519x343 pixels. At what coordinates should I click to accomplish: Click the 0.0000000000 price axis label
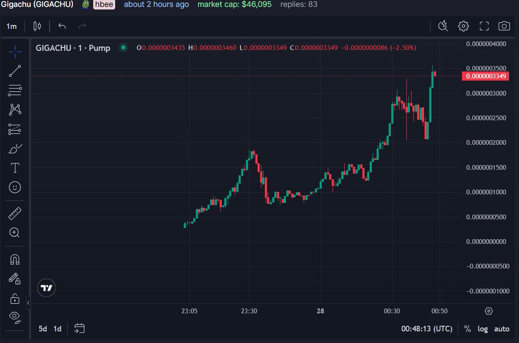(x=487, y=241)
